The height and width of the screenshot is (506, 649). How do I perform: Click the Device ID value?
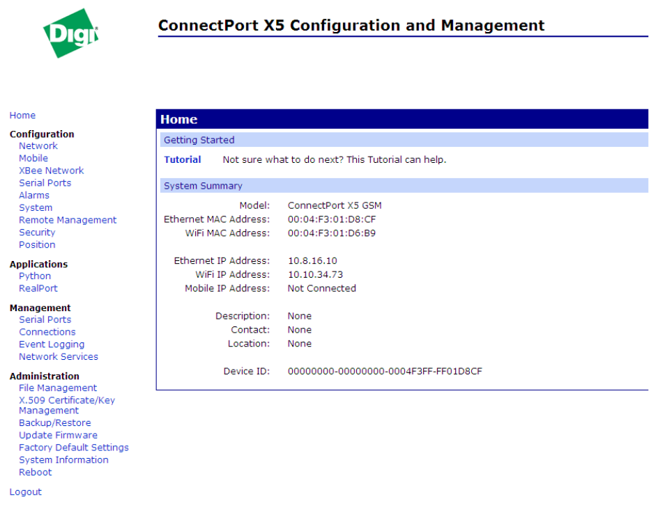(x=385, y=372)
